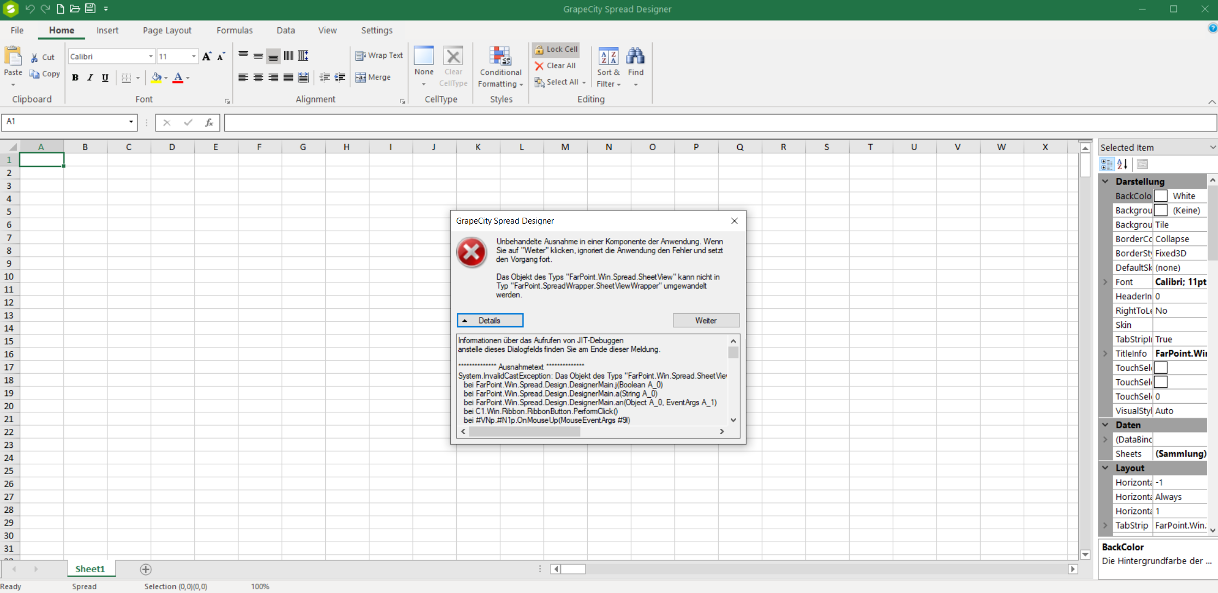Increase font size with the large A icon
The image size is (1218, 593).
(207, 56)
